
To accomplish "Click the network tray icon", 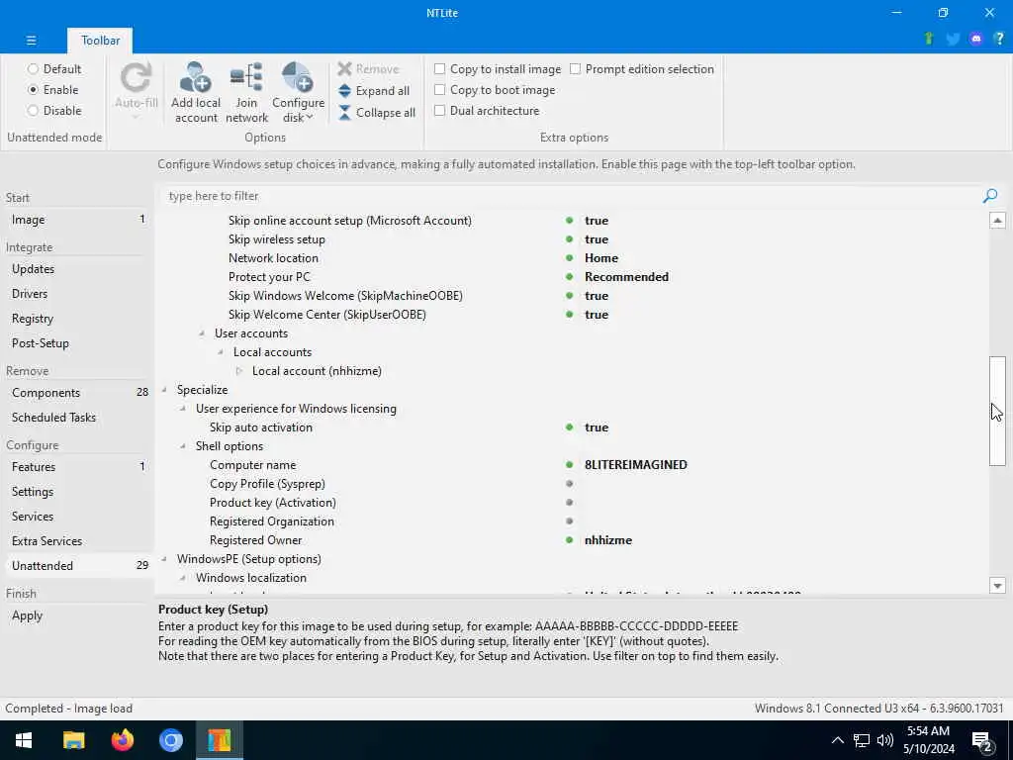I will (x=862, y=740).
